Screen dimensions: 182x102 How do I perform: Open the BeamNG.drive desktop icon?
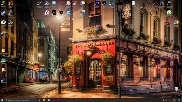[11, 3]
